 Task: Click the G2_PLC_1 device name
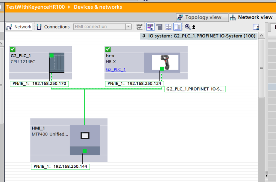pos(21,56)
